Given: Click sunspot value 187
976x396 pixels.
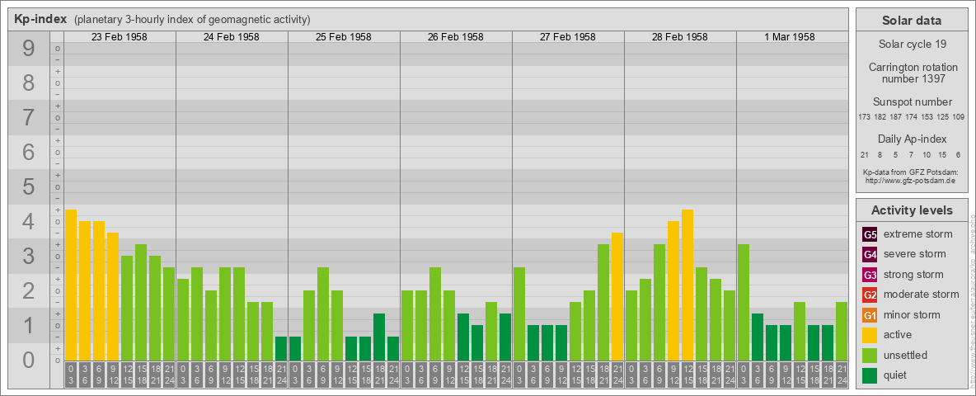Looking at the screenshot, I should pyautogui.click(x=896, y=117).
